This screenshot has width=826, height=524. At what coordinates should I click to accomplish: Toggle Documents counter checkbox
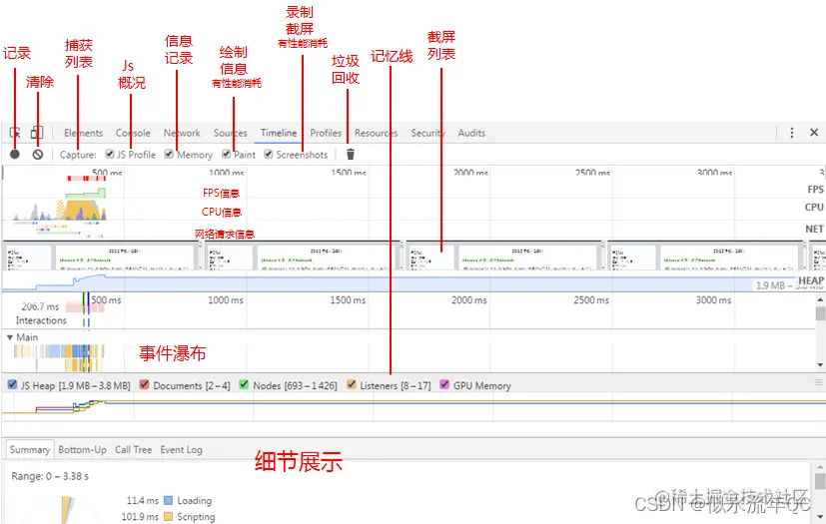coord(144,384)
